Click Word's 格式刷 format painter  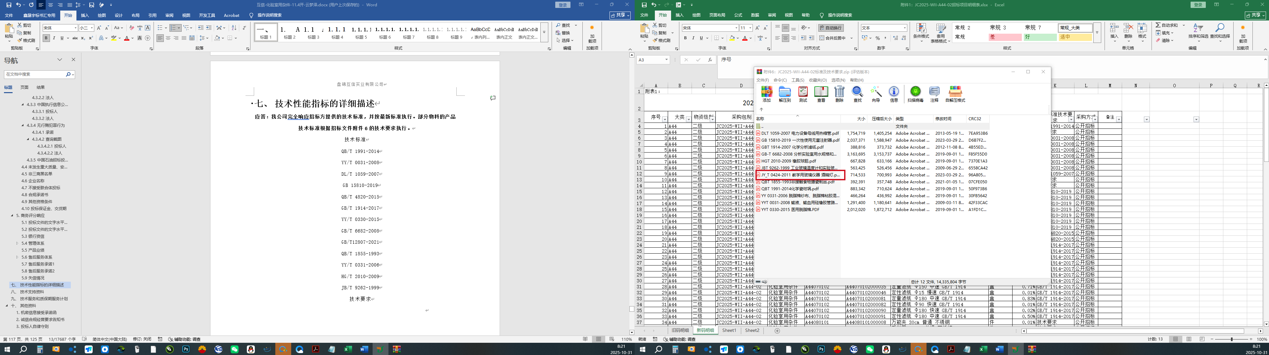[26, 40]
